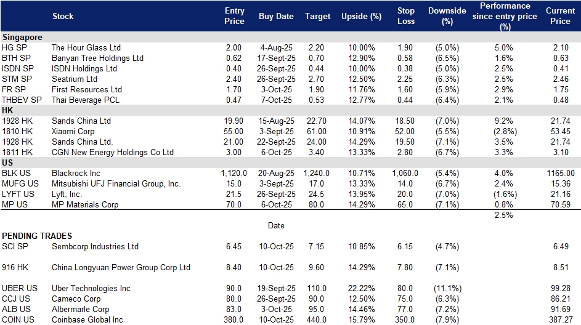The height and width of the screenshot is (325, 581).
Task: Click CGN New Energy Holdings Co Ltd
Action: [x=113, y=152]
